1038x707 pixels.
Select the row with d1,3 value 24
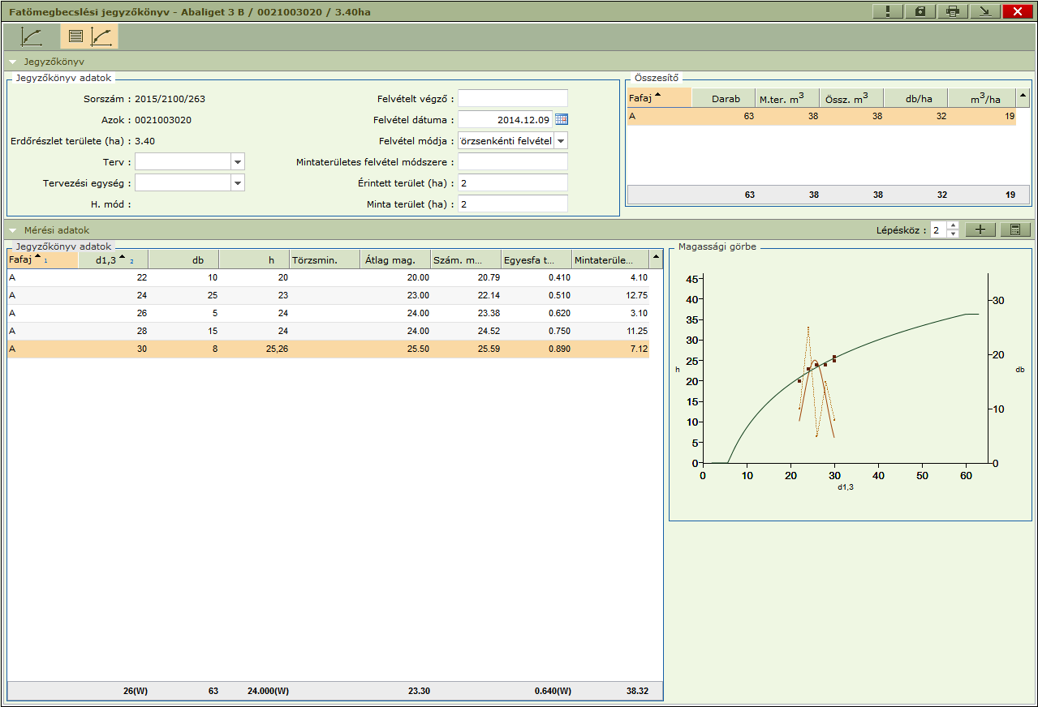(x=329, y=295)
